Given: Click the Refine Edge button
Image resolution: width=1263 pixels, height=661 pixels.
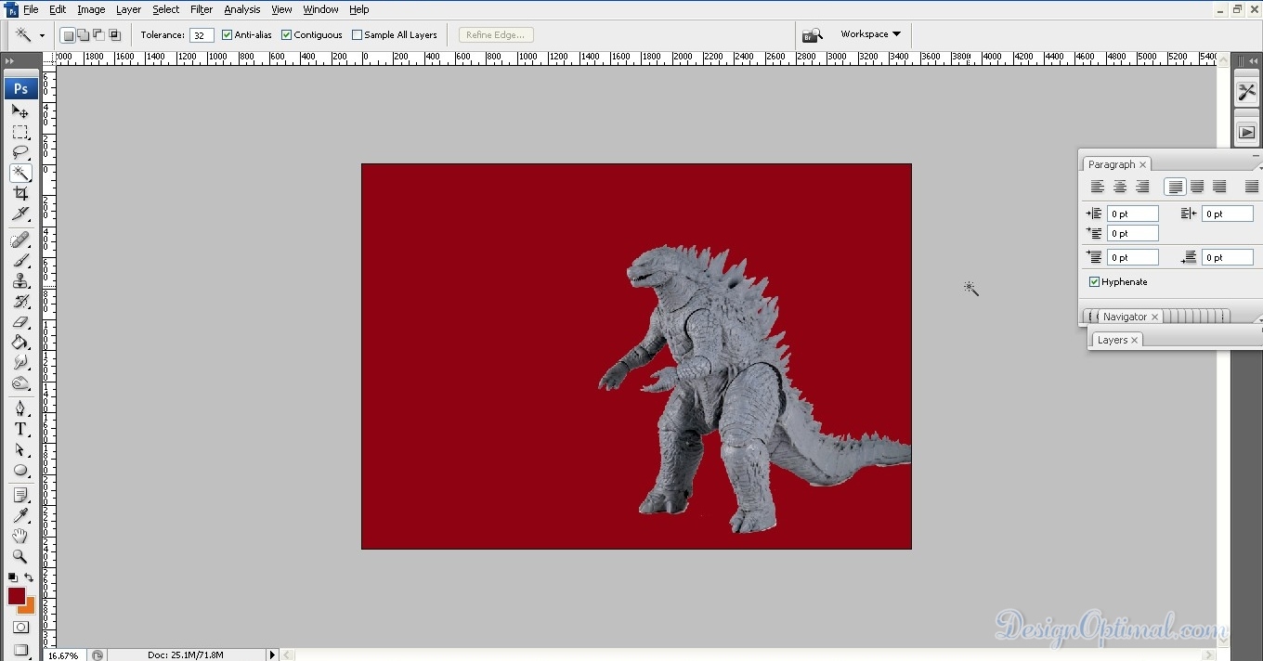Looking at the screenshot, I should [496, 35].
